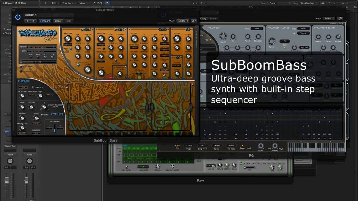The image size is (358, 201).
Task: Click the link icon in RG window header
Action: [x=340, y=18]
